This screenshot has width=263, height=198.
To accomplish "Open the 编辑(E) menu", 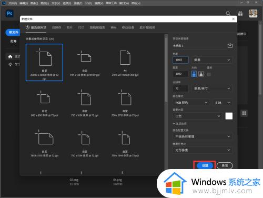I will click(x=24, y=3).
